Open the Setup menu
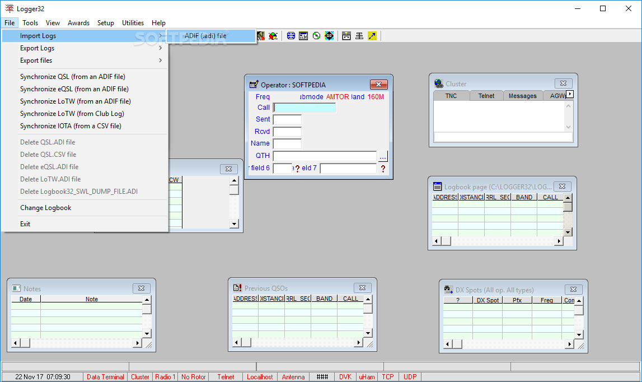The height and width of the screenshot is (382, 642). [x=106, y=23]
